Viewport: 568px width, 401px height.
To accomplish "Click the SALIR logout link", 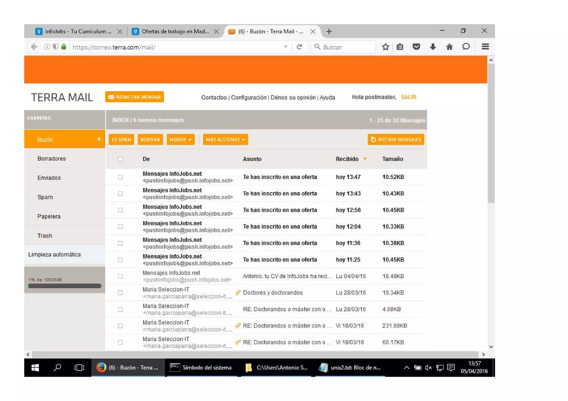I will [409, 97].
